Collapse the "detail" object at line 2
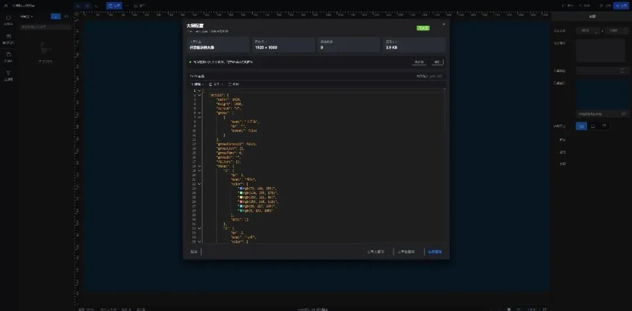The height and width of the screenshot is (311, 632). [x=199, y=95]
